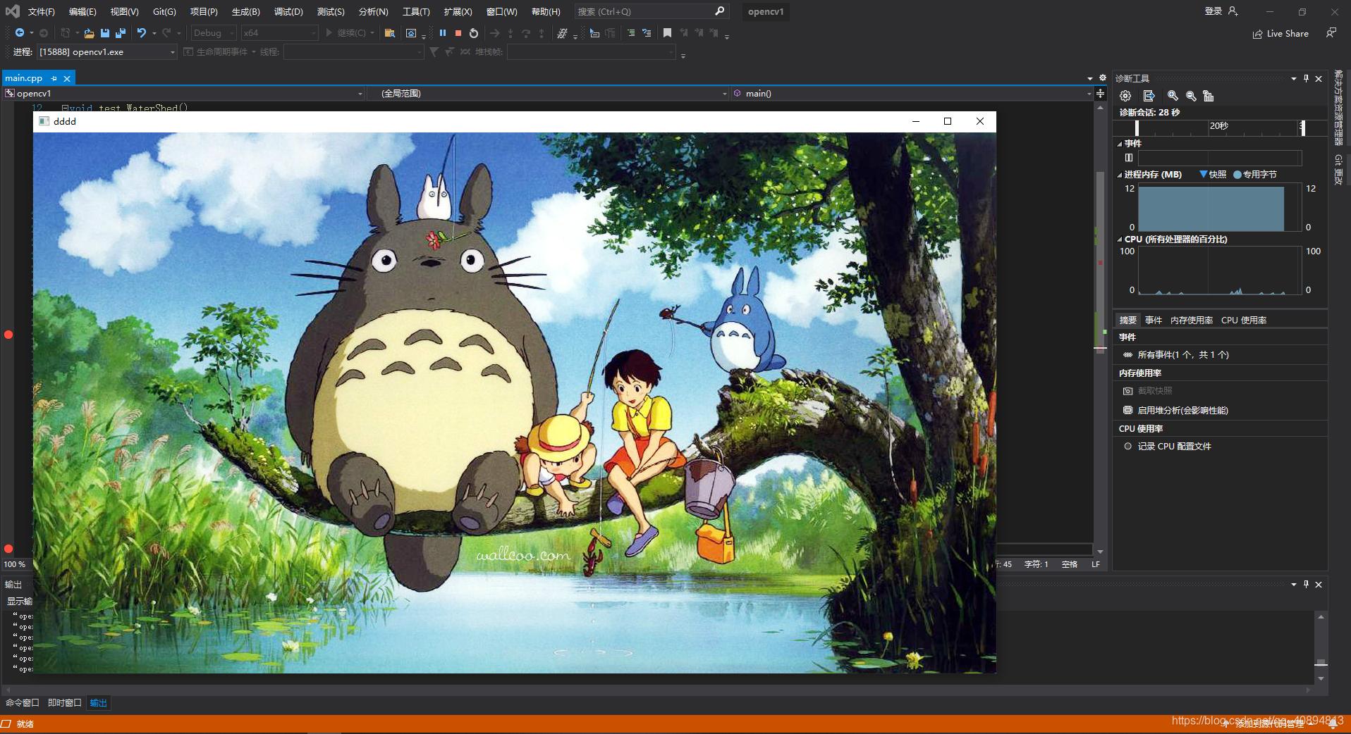The height and width of the screenshot is (734, 1351).
Task: Open diagnostic tools settings gear
Action: pos(1125,96)
